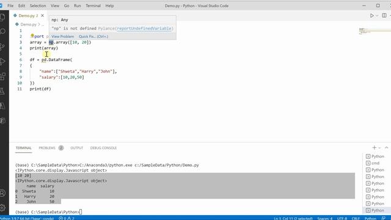Image resolution: width=391 pixels, height=220 pixels.
Task: Click Spaces: 4 indentation in status bar
Action: 324,218
